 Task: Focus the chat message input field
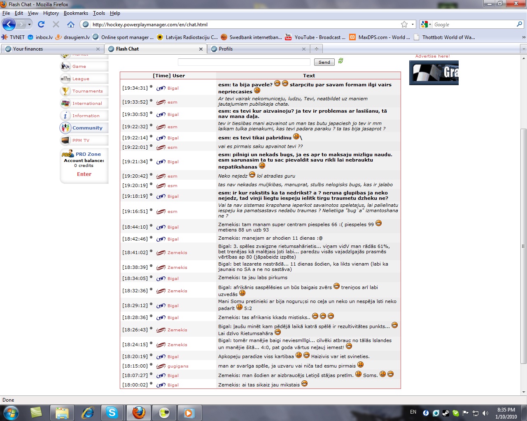pyautogui.click(x=244, y=62)
